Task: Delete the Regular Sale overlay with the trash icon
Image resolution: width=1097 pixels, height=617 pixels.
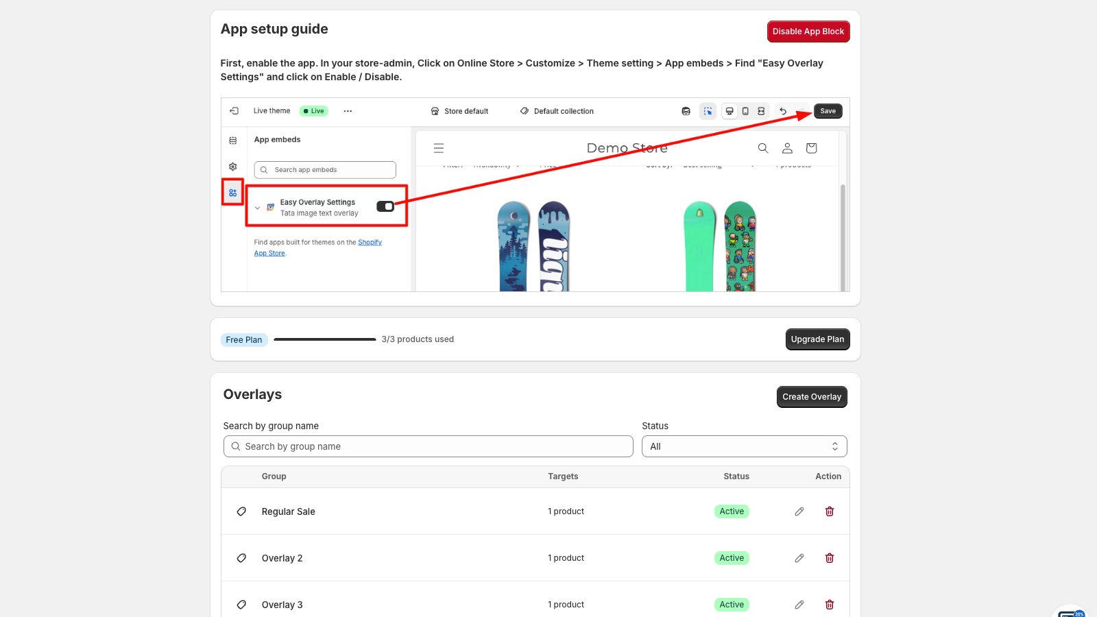Action: tap(829, 511)
